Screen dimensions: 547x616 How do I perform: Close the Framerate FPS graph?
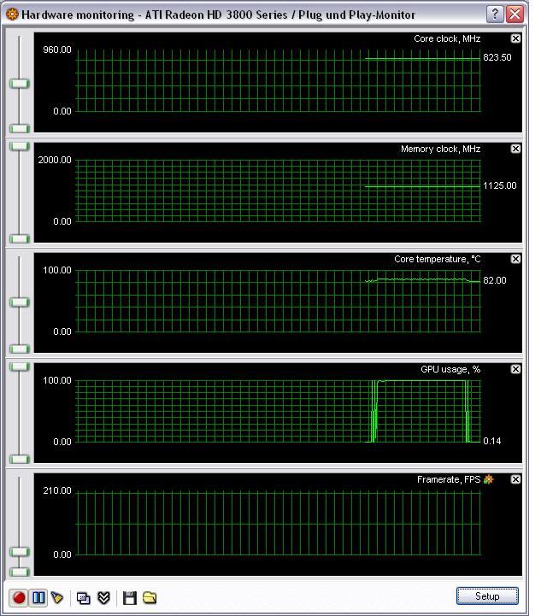(515, 479)
